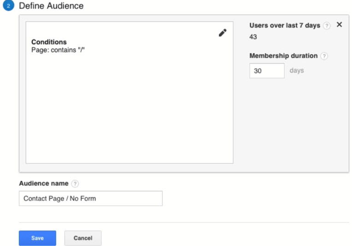Viewport: 352px width, 246px height.
Task: Click the X icon beside users count
Action: pyautogui.click(x=339, y=25)
